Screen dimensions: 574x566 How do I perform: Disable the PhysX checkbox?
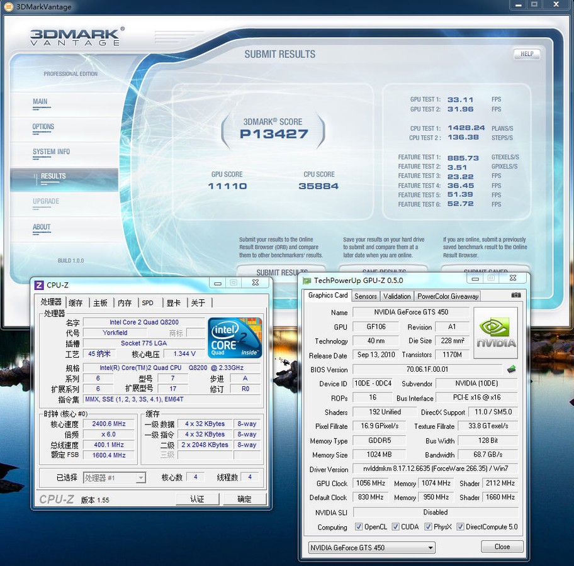click(x=427, y=527)
